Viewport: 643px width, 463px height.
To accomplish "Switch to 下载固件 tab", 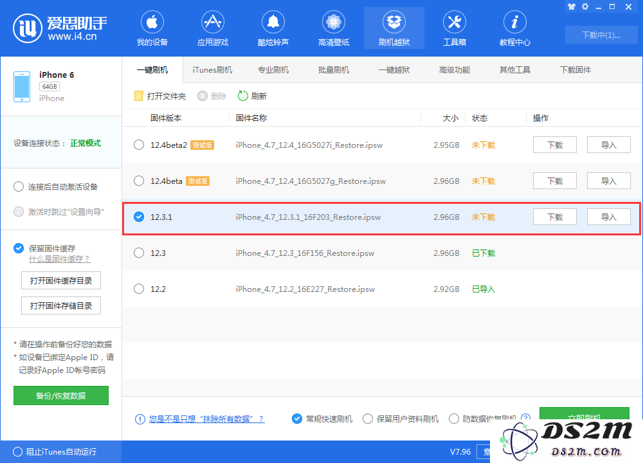I will coord(575,69).
